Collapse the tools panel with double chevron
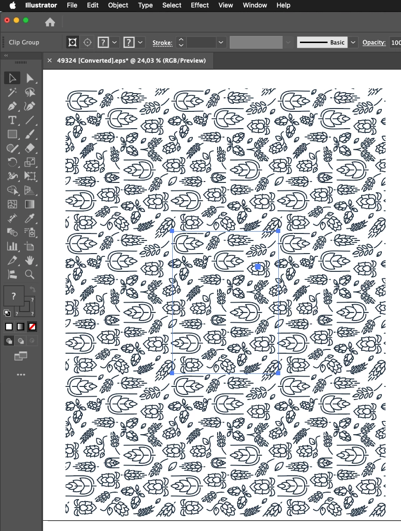 (x=6, y=55)
